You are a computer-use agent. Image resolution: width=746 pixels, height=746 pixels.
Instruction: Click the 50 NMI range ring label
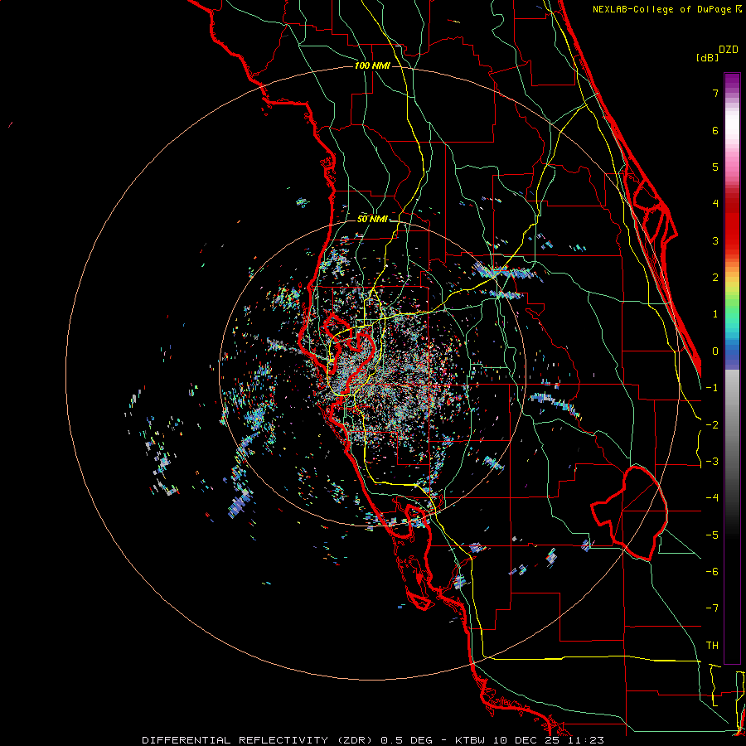tap(372, 220)
